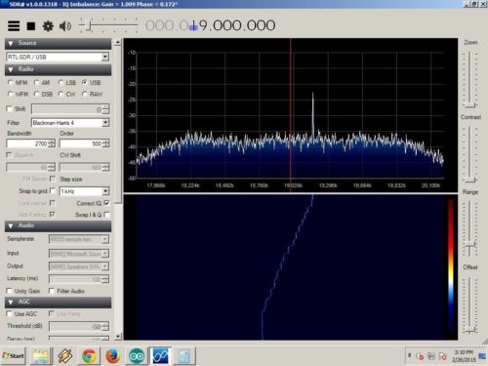This screenshot has width=488, height=366.
Task: Open Chrome from the taskbar
Action: (x=89, y=356)
